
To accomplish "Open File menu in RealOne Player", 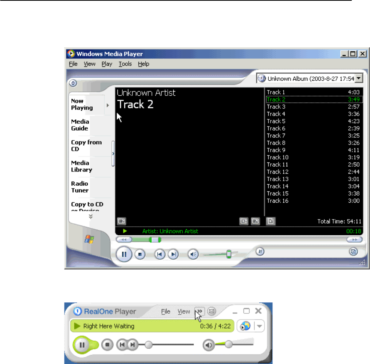I will coord(165,311).
